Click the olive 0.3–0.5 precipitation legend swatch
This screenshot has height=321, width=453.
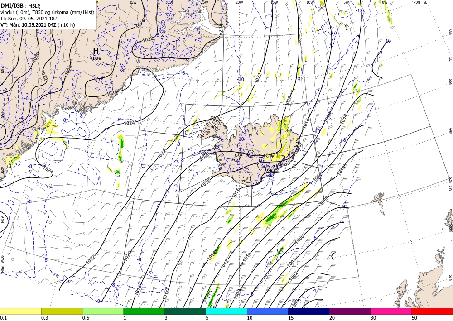(62, 311)
